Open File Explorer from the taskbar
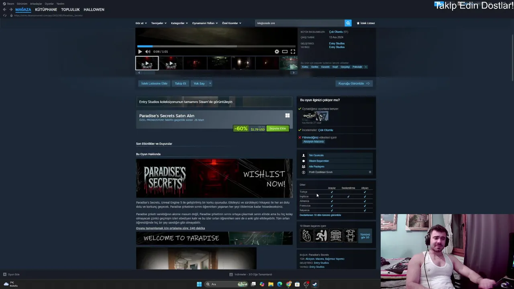The width and height of the screenshot is (514, 289). pos(271,284)
